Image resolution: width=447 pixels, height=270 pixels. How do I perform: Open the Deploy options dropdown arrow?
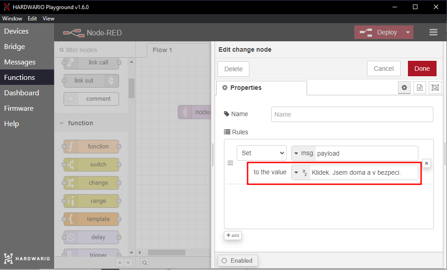coord(407,32)
